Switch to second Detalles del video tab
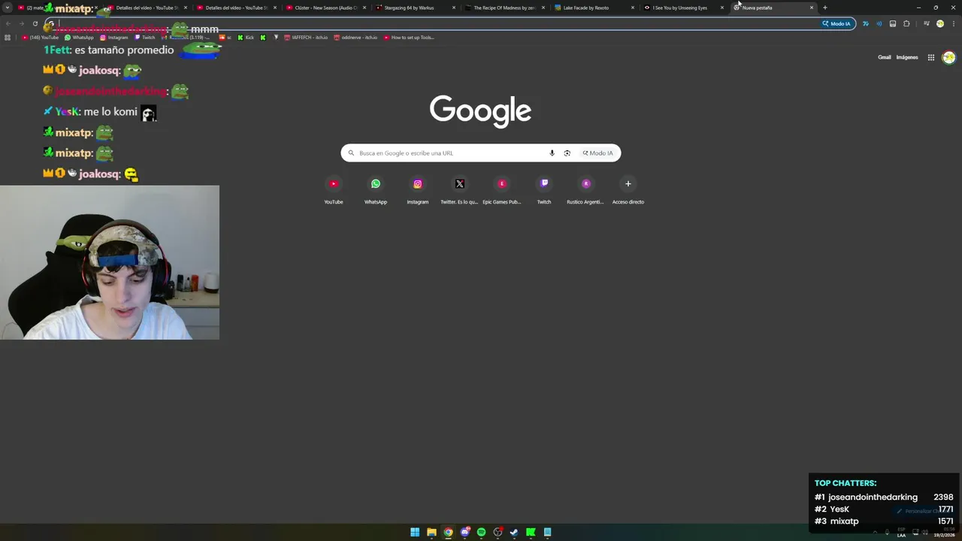This screenshot has width=962, height=541. [236, 8]
